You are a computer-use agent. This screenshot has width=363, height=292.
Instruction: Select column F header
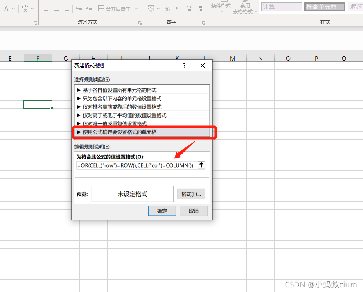(x=38, y=58)
